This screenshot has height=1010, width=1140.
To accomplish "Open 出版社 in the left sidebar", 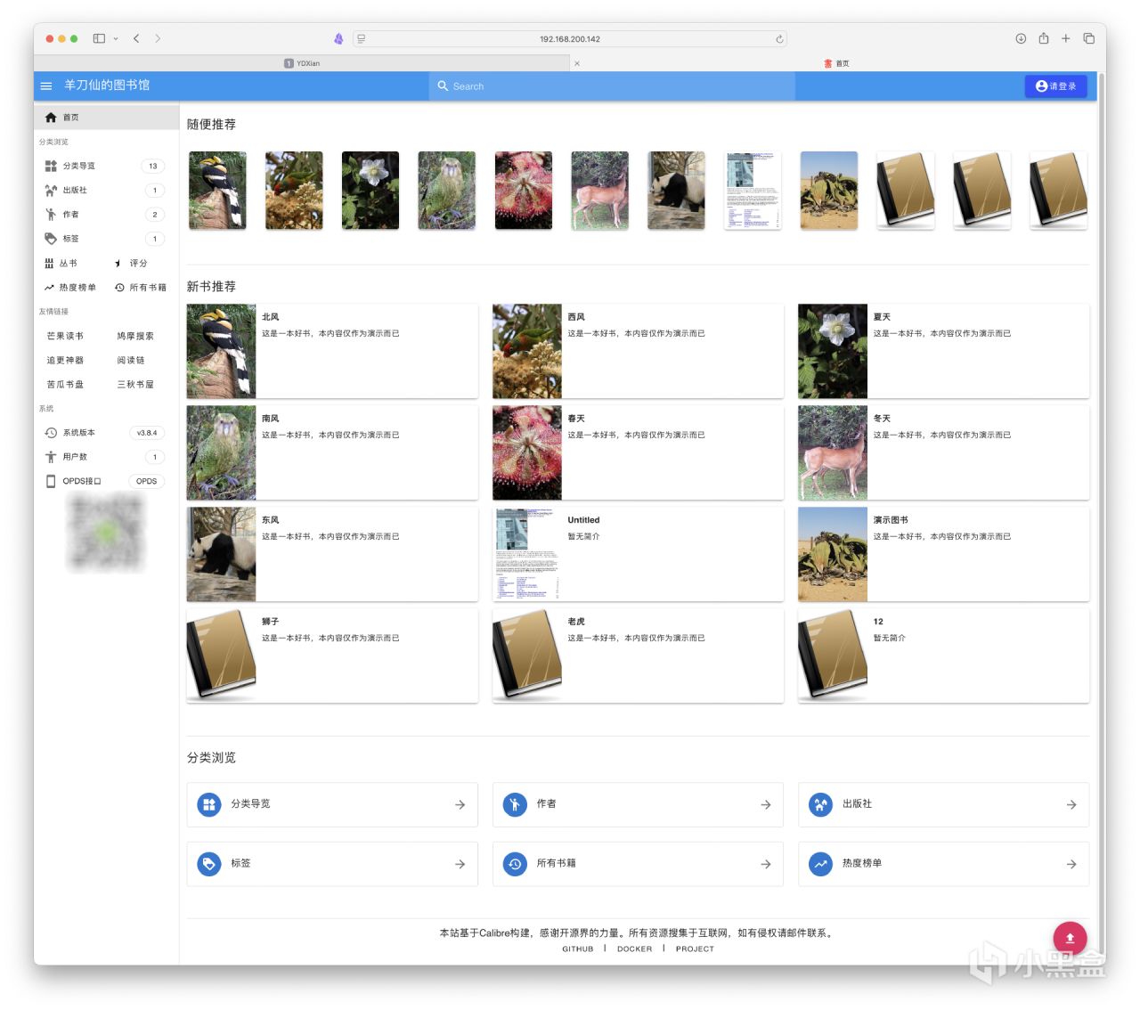I will 107,190.
